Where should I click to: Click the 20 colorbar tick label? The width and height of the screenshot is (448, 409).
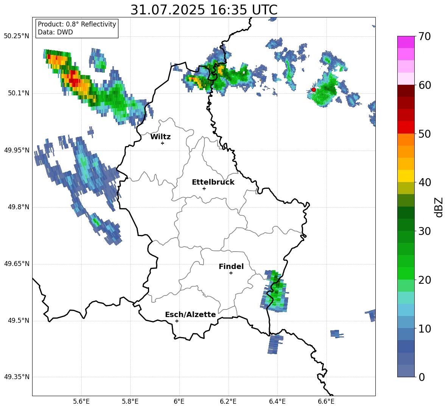coord(425,280)
